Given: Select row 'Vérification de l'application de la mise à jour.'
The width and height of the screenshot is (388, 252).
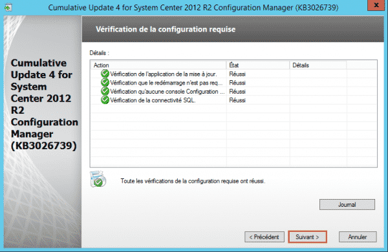Looking at the screenshot, I should point(233,74).
